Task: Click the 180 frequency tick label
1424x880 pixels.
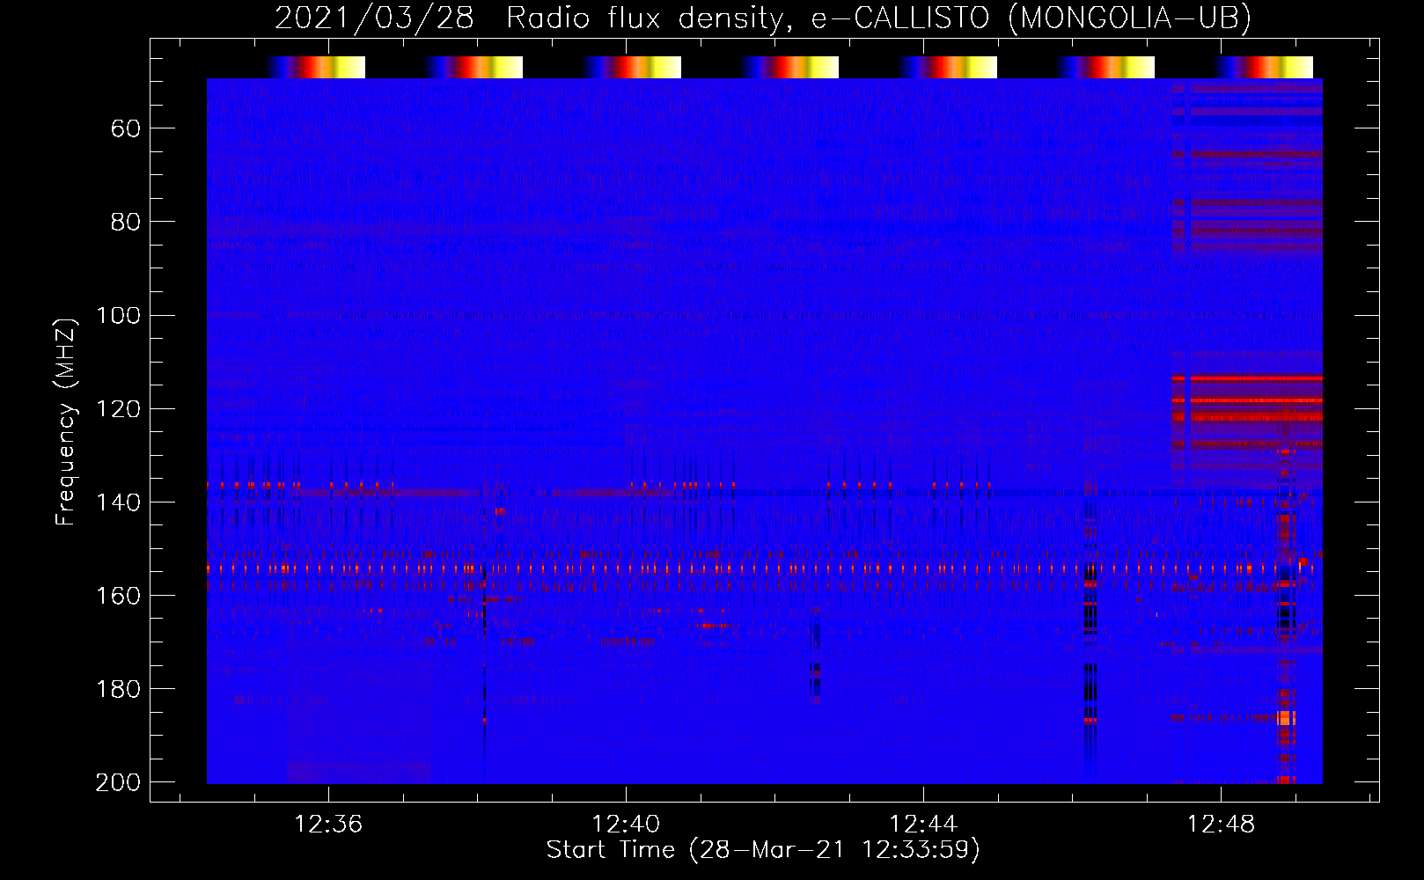Action: pos(119,688)
